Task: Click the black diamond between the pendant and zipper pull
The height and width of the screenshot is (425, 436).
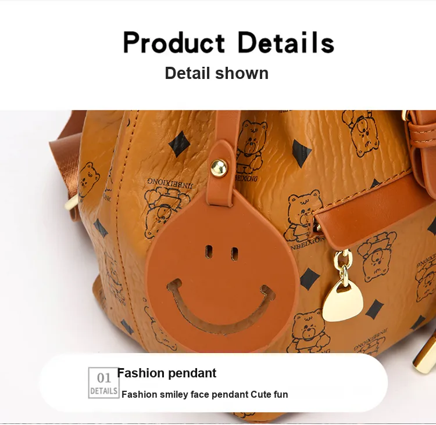Action: pos(309,279)
